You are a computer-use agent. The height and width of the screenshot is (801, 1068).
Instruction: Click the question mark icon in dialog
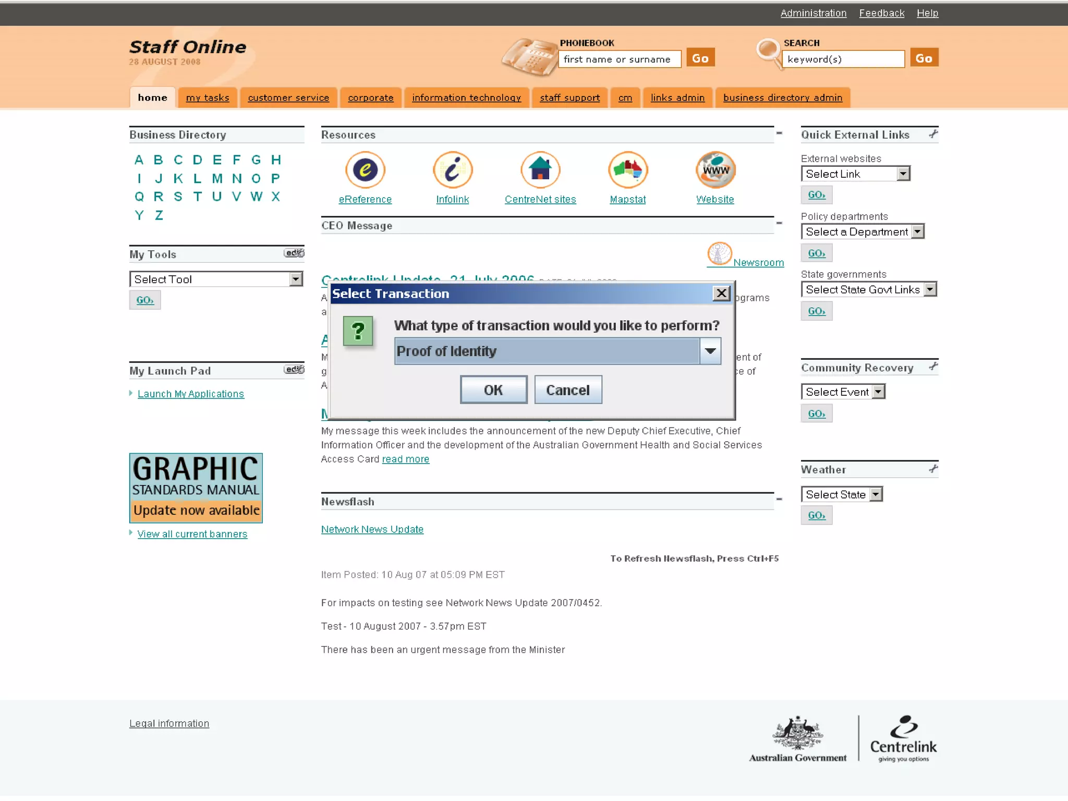(x=358, y=331)
